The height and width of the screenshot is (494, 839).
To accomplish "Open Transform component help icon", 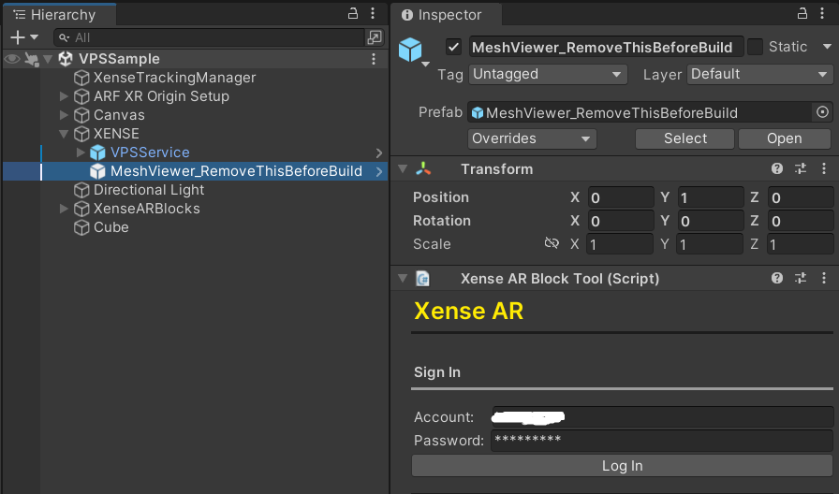I will tap(777, 169).
